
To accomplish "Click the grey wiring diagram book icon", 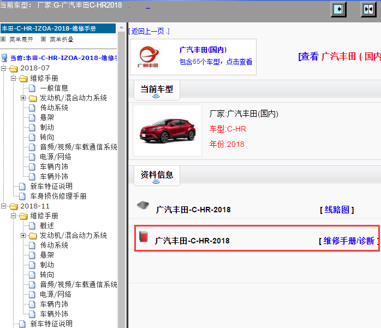I will click(x=143, y=205).
